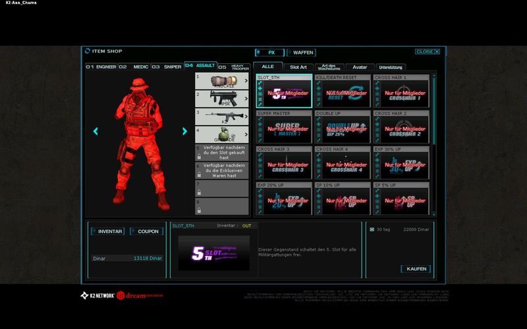Click medic plus icon on SUPER MASTER card

click(260, 124)
